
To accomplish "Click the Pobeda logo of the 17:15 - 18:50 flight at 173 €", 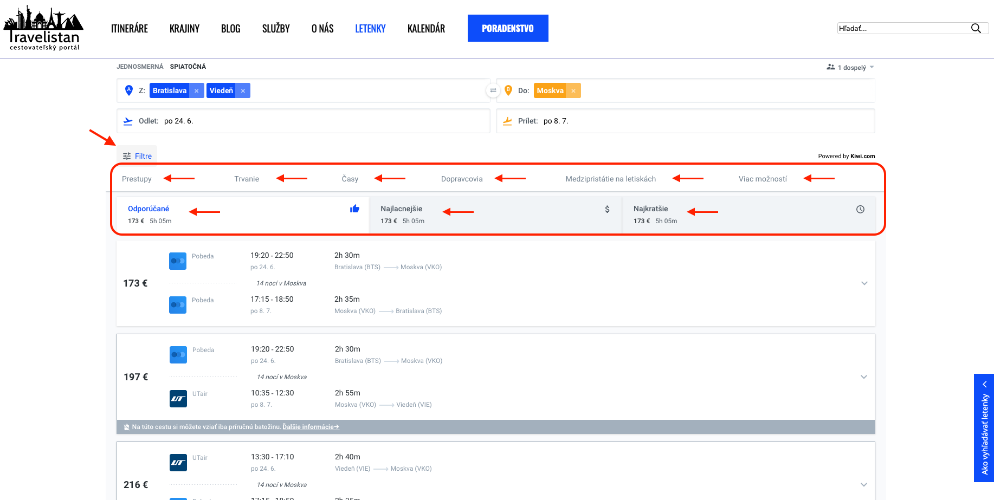I will [178, 305].
